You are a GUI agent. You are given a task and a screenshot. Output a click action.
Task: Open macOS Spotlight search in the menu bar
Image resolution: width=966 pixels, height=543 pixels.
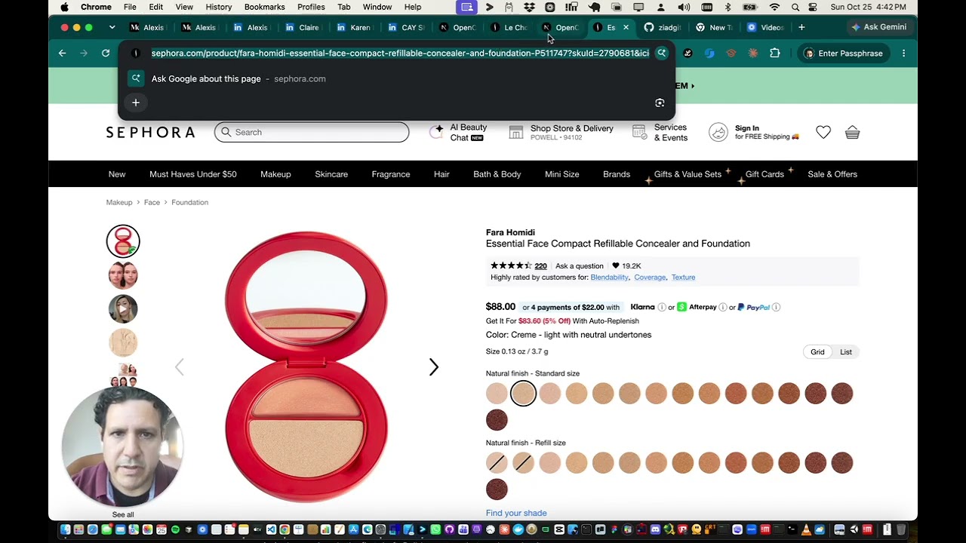coord(795,7)
